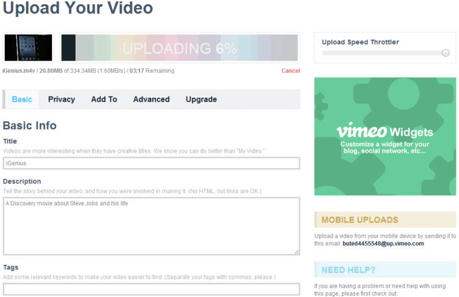This screenshot has height=297, width=459.
Task: Focus the Title input field
Action: pyautogui.click(x=151, y=163)
